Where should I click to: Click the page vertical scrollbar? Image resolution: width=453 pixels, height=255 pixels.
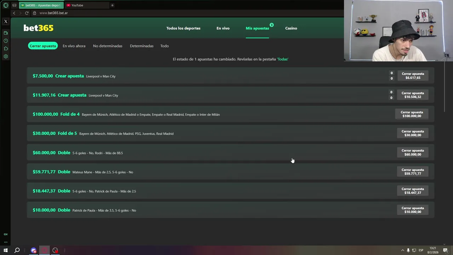pyautogui.click(x=445, y=87)
